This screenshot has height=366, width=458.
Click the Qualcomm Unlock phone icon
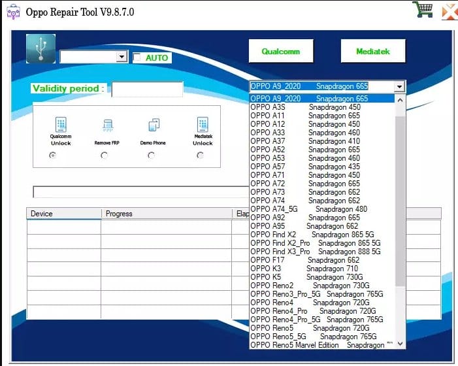[x=61, y=124]
